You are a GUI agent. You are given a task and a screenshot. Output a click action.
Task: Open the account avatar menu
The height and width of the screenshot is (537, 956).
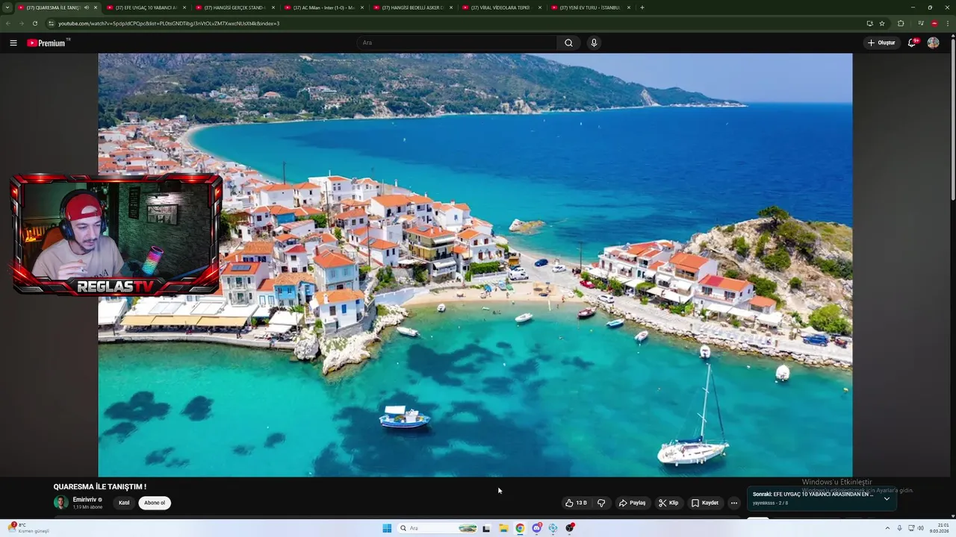coord(933,43)
